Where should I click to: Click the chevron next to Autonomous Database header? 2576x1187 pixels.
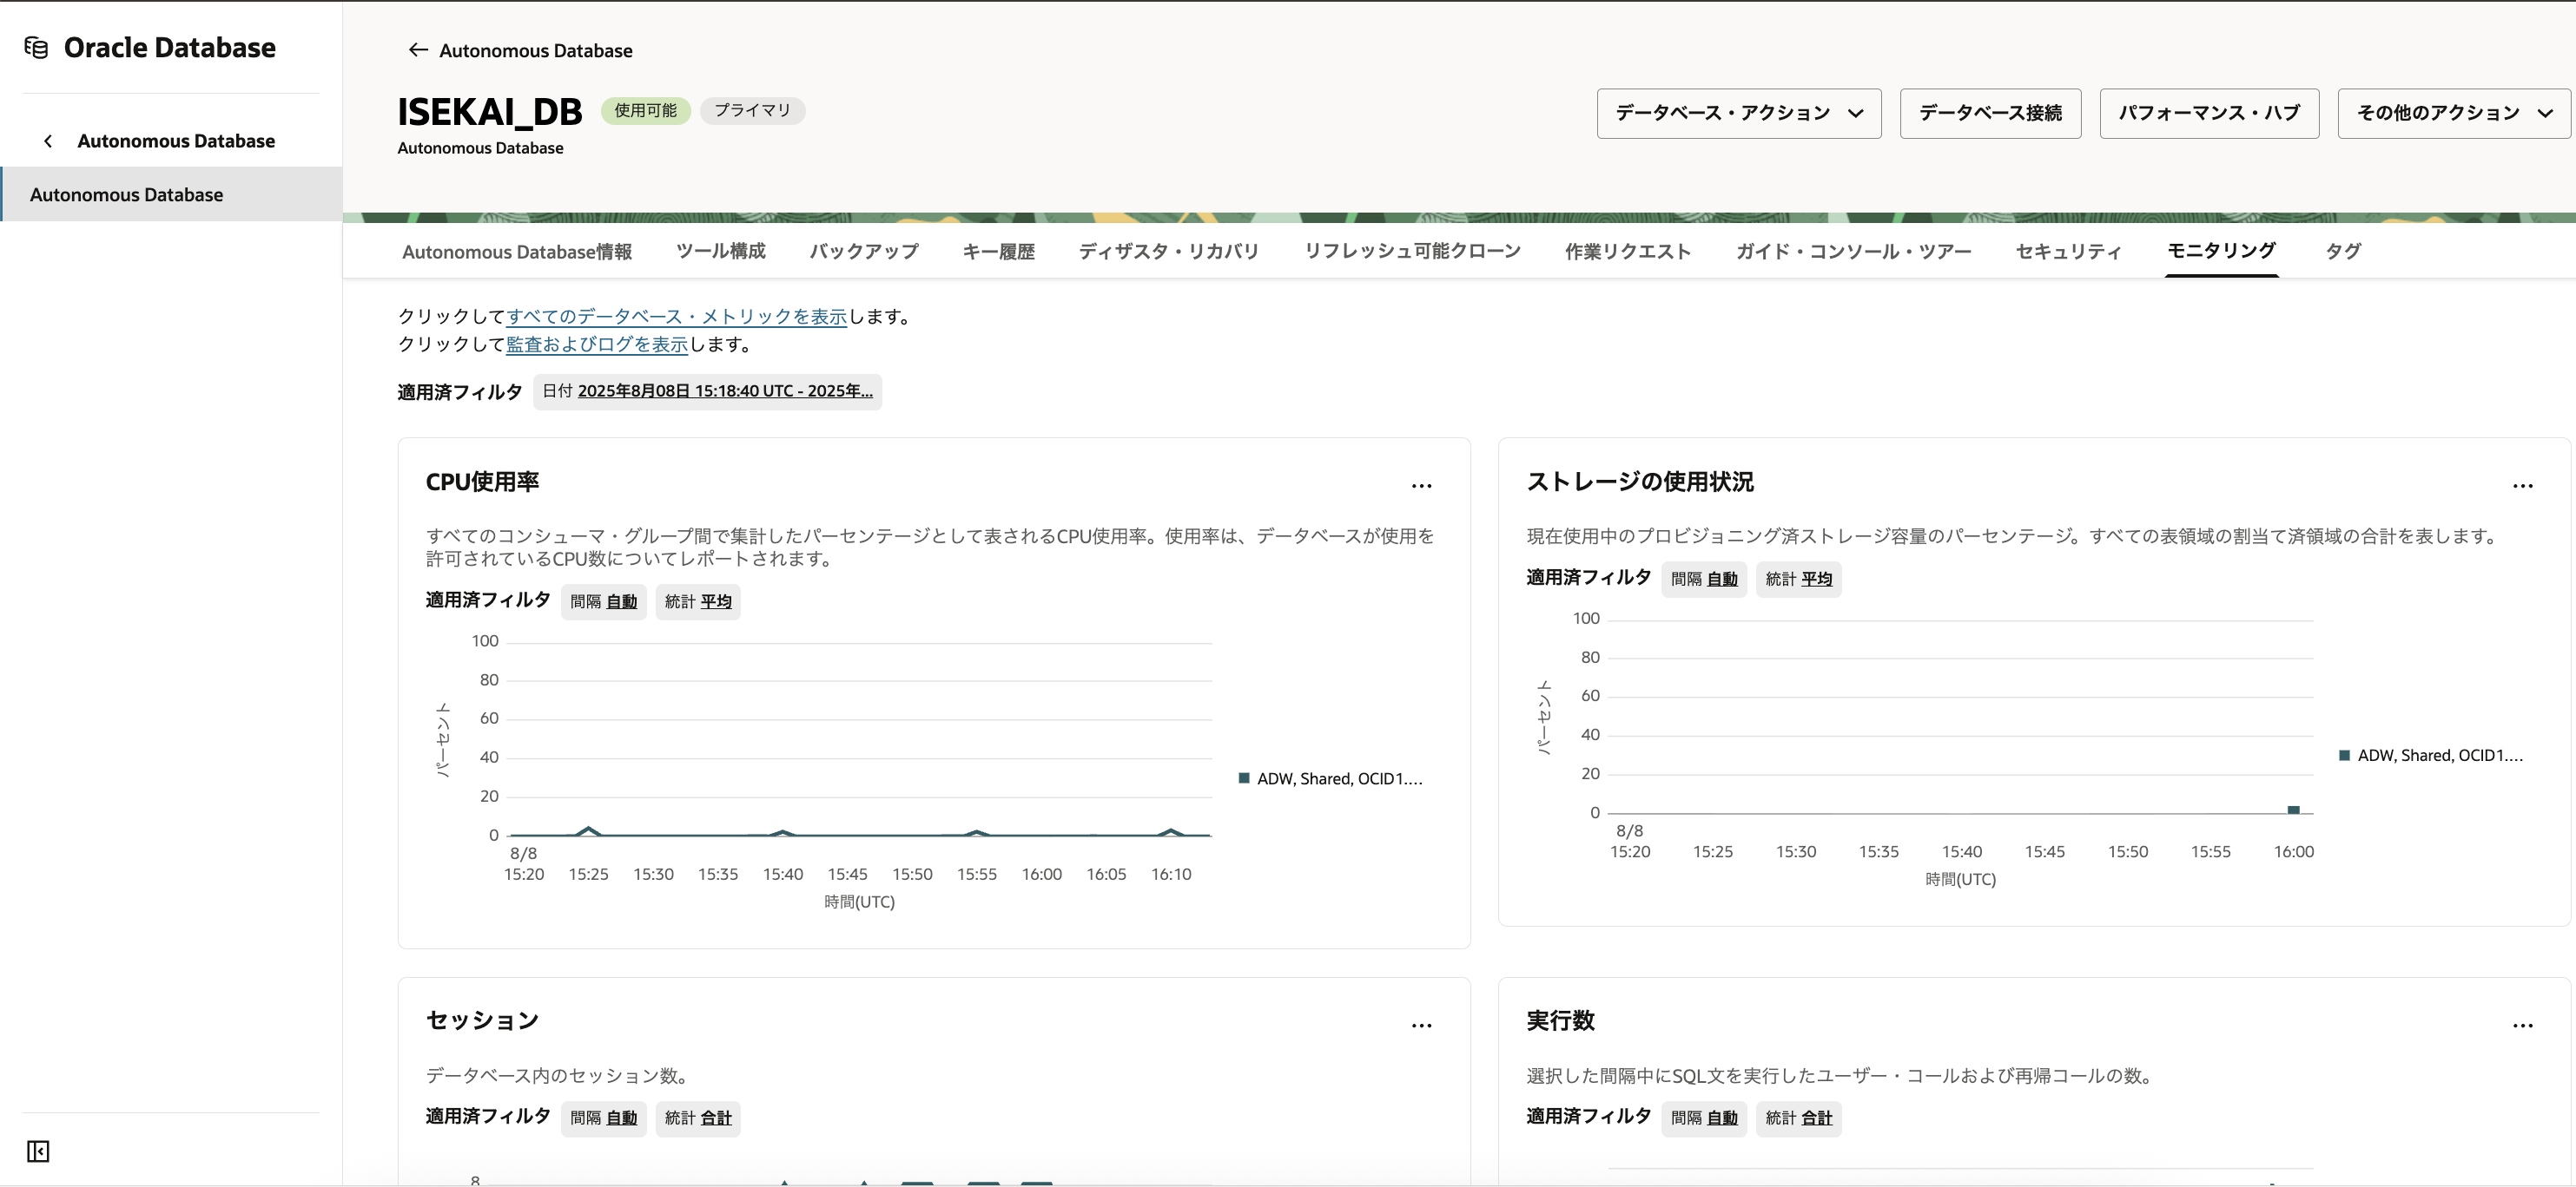(x=48, y=141)
